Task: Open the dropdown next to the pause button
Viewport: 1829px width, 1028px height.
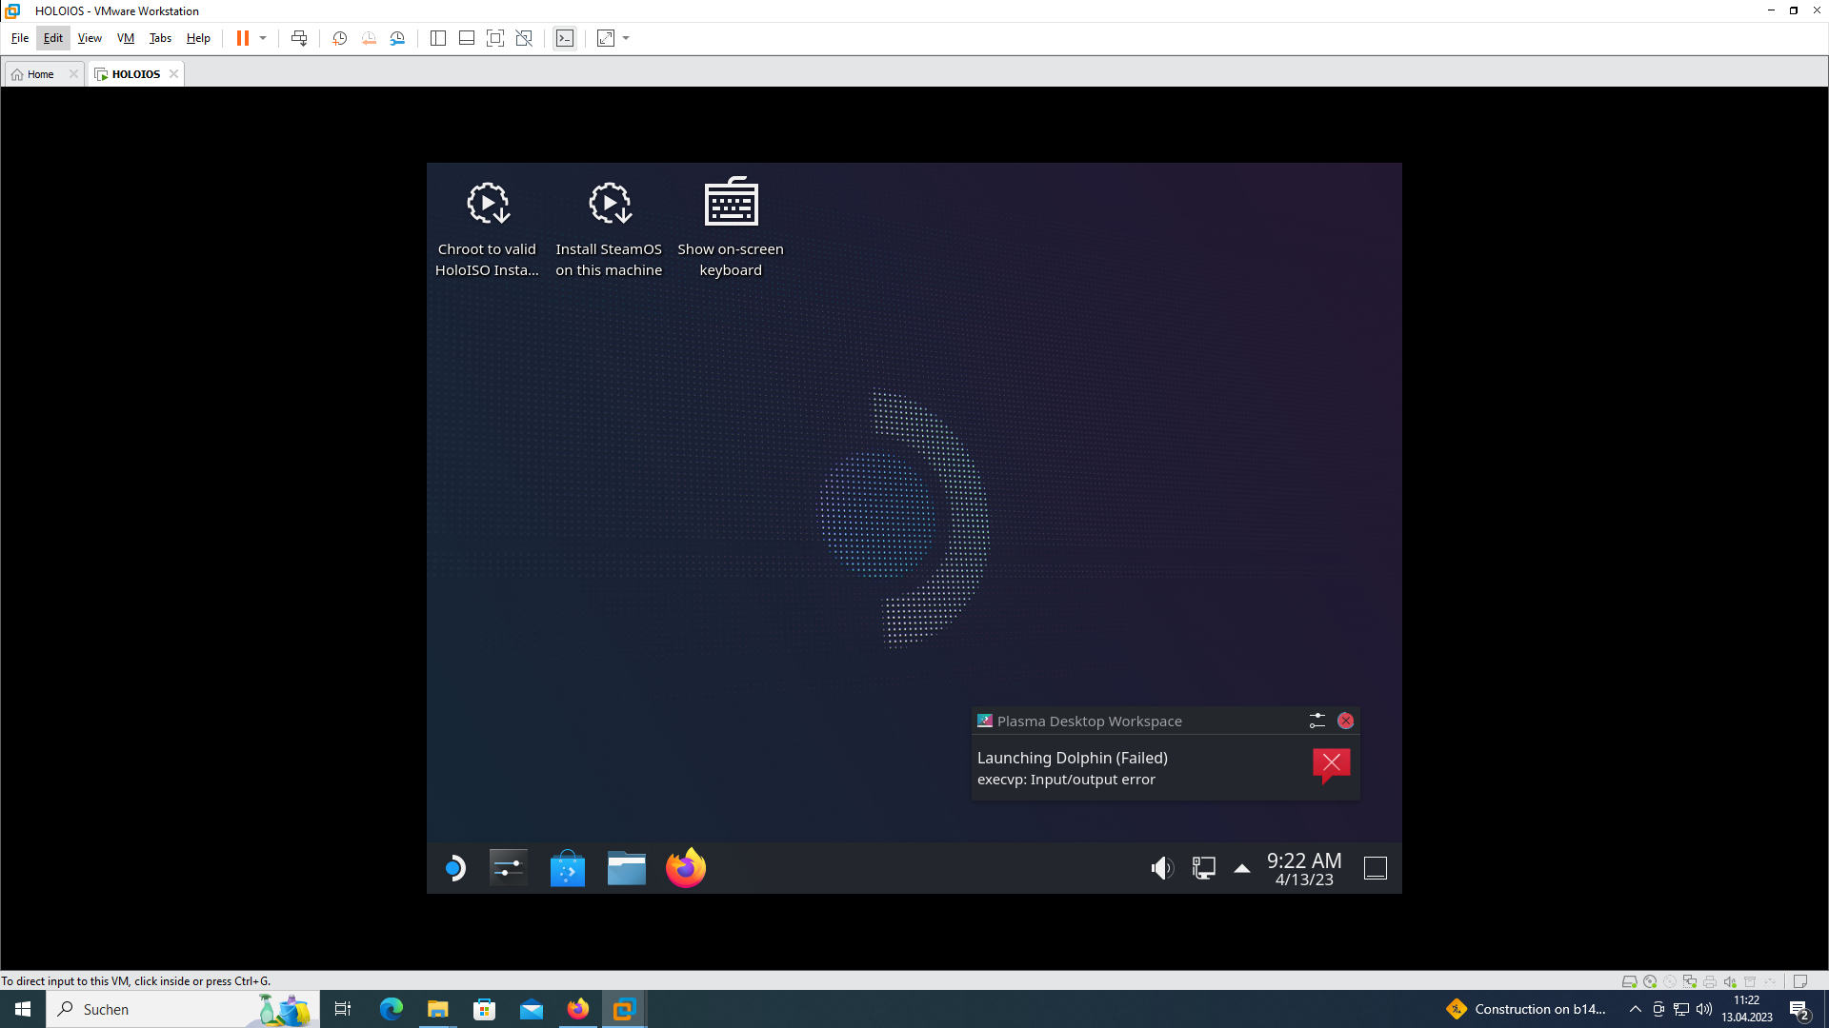Action: pyautogui.click(x=264, y=38)
